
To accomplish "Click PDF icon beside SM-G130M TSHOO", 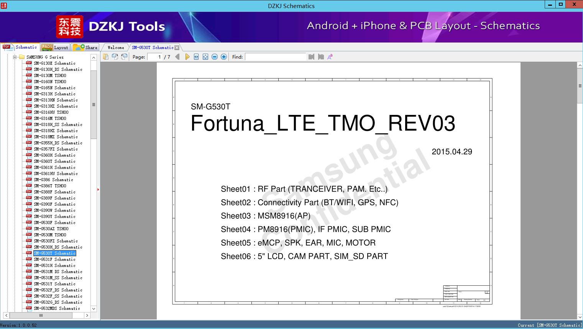I will pos(29,75).
